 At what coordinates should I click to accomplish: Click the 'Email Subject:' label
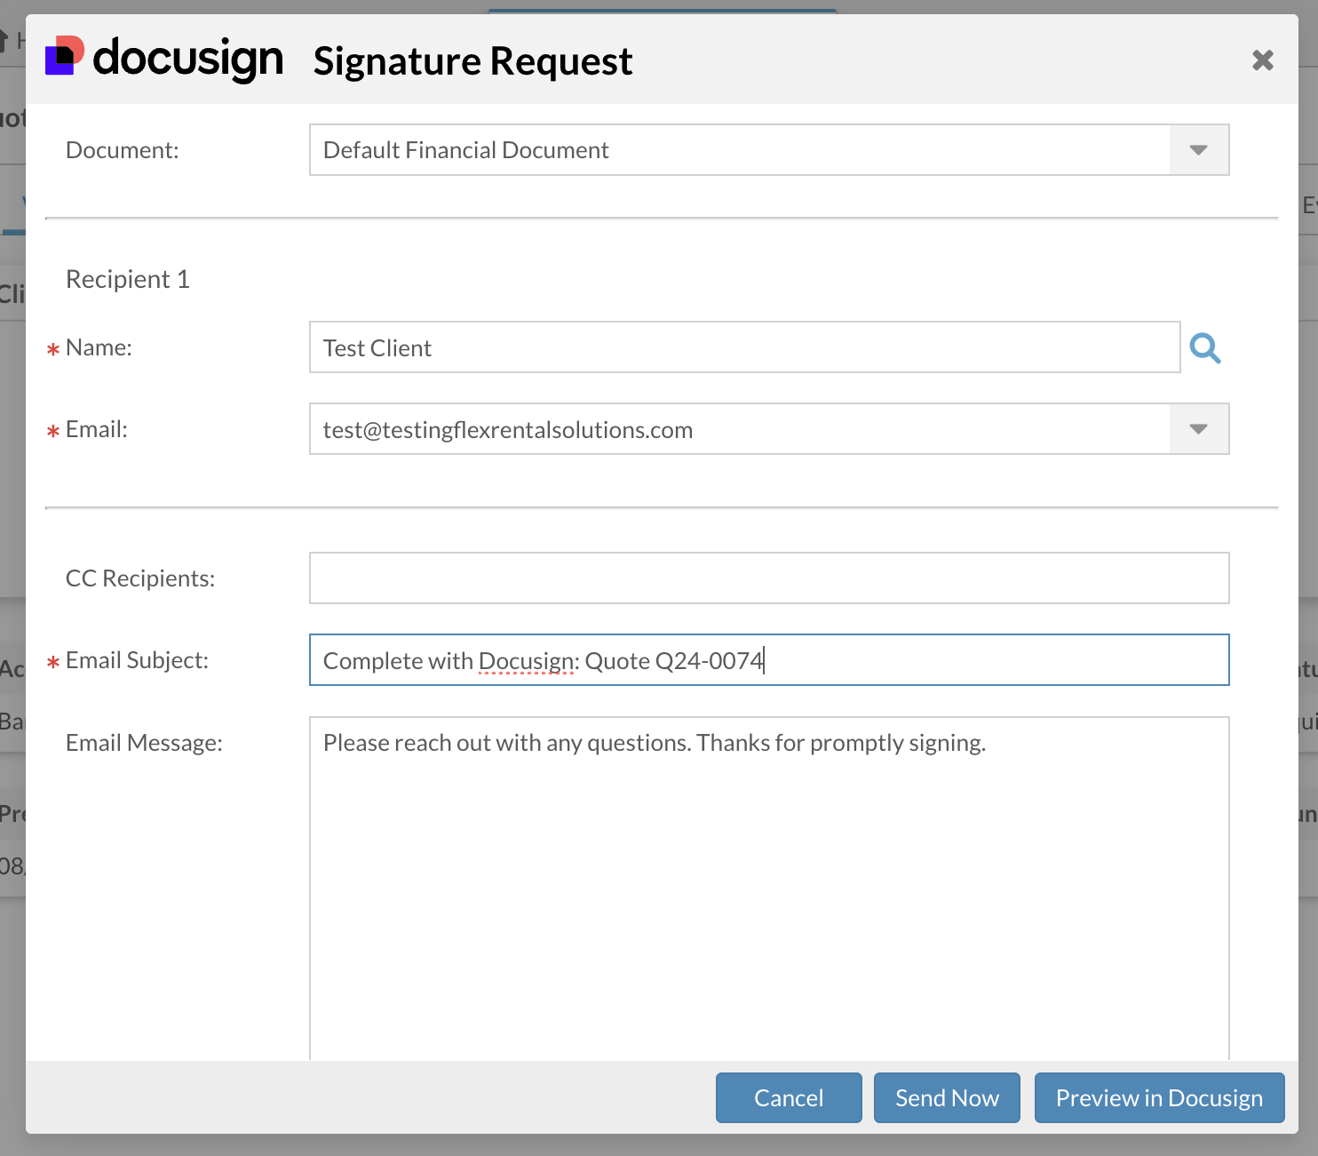pos(137,660)
